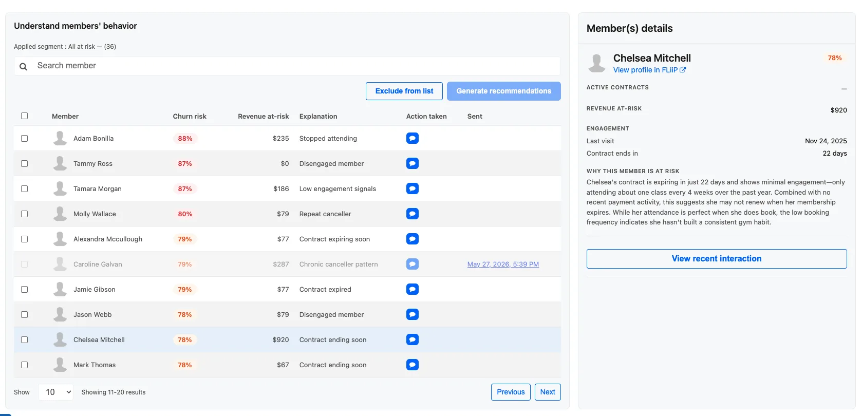The image size is (862, 416).
Task: Open message action for Adam Bonilla
Action: (412, 138)
